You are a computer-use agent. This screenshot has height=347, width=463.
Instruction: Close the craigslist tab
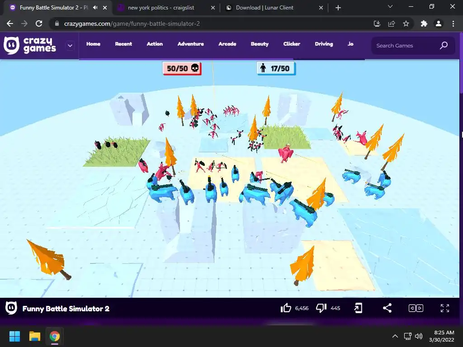[213, 8]
